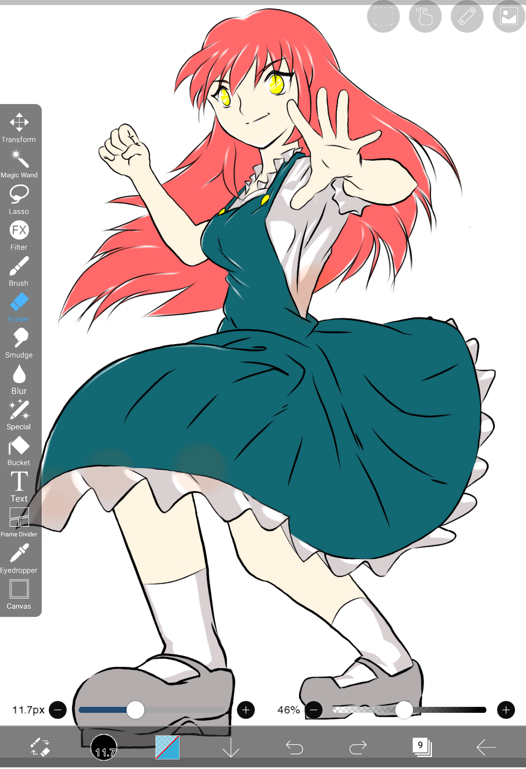This screenshot has width=526, height=769.
Task: Open the Frame Divider tool
Action: pyautogui.click(x=19, y=523)
